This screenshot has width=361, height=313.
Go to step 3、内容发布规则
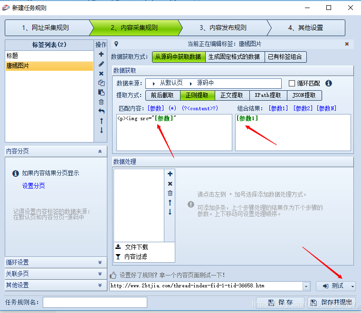(225, 28)
